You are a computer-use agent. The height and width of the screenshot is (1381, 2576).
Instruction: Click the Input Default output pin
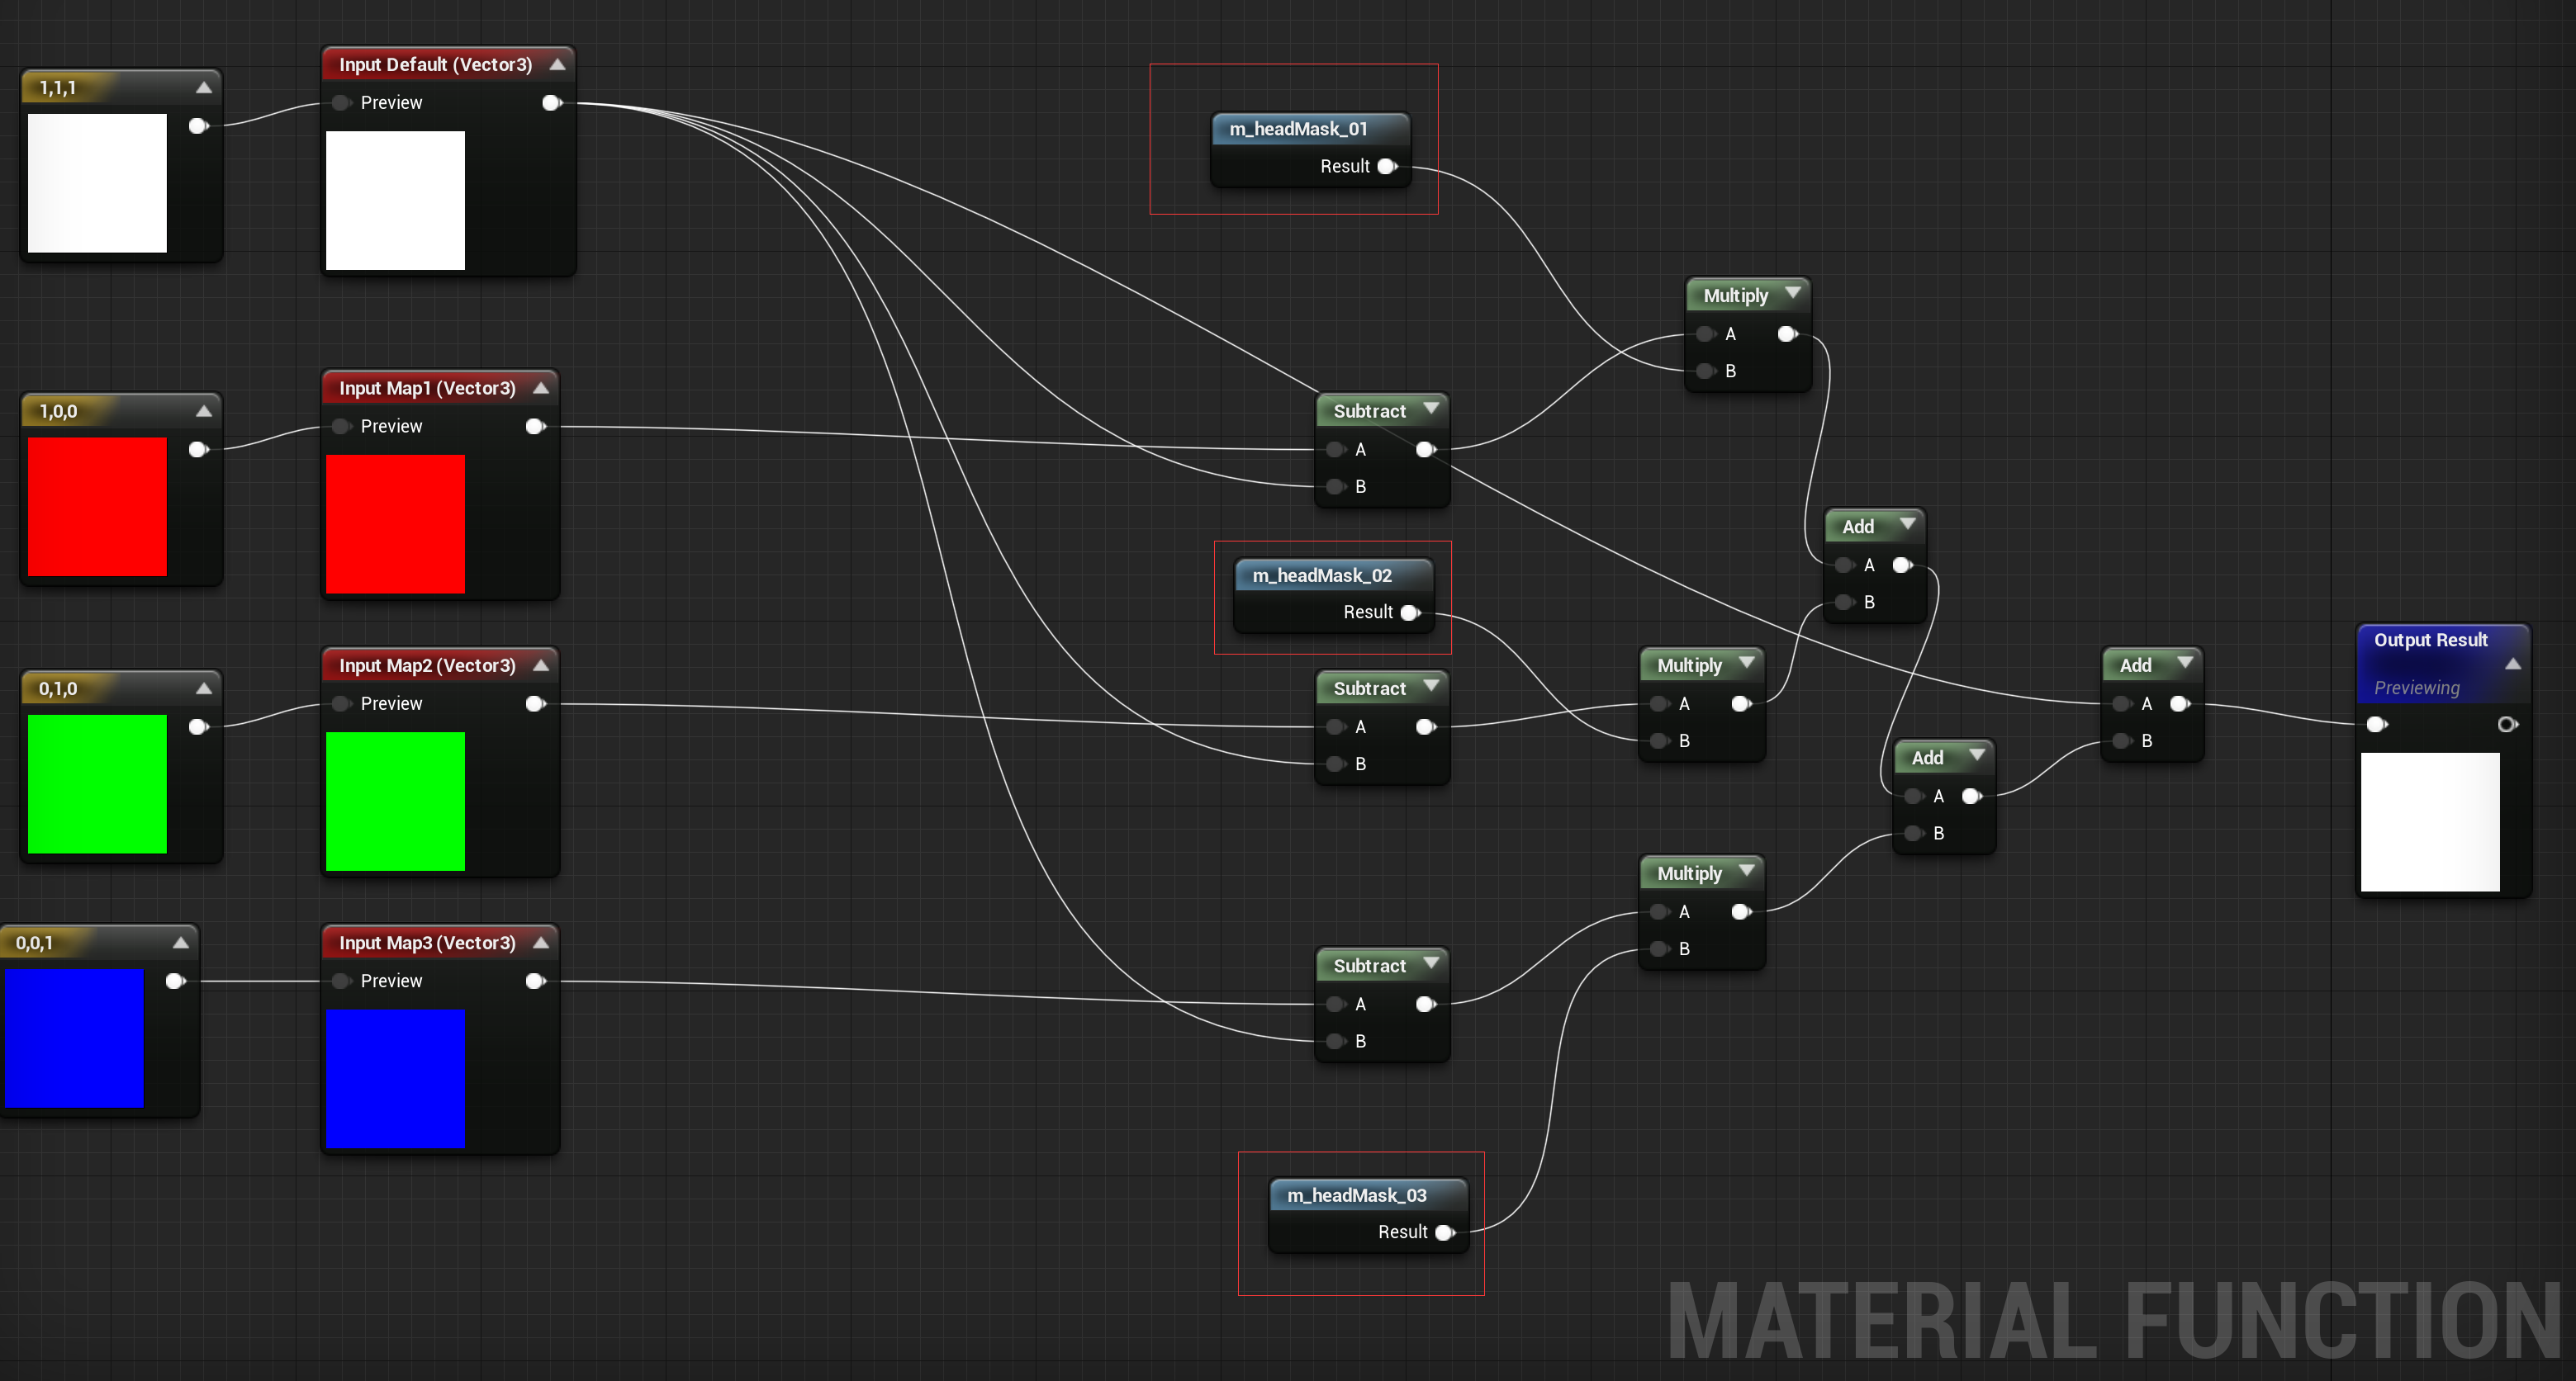552,103
